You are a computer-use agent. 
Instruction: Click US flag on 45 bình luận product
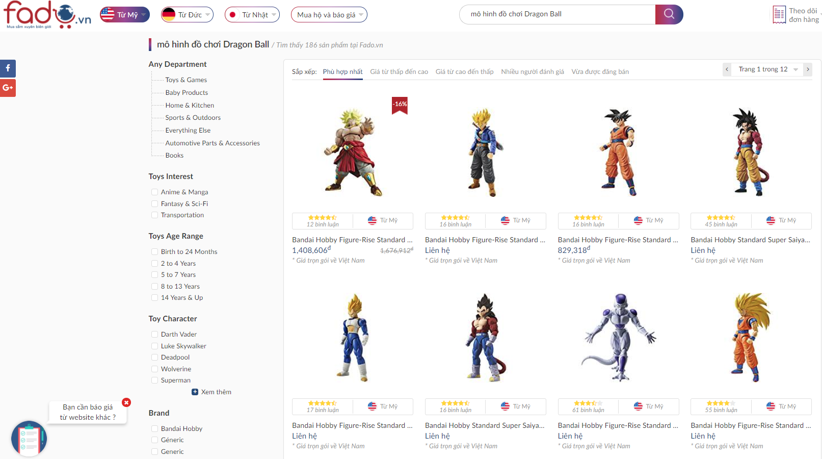(771, 220)
